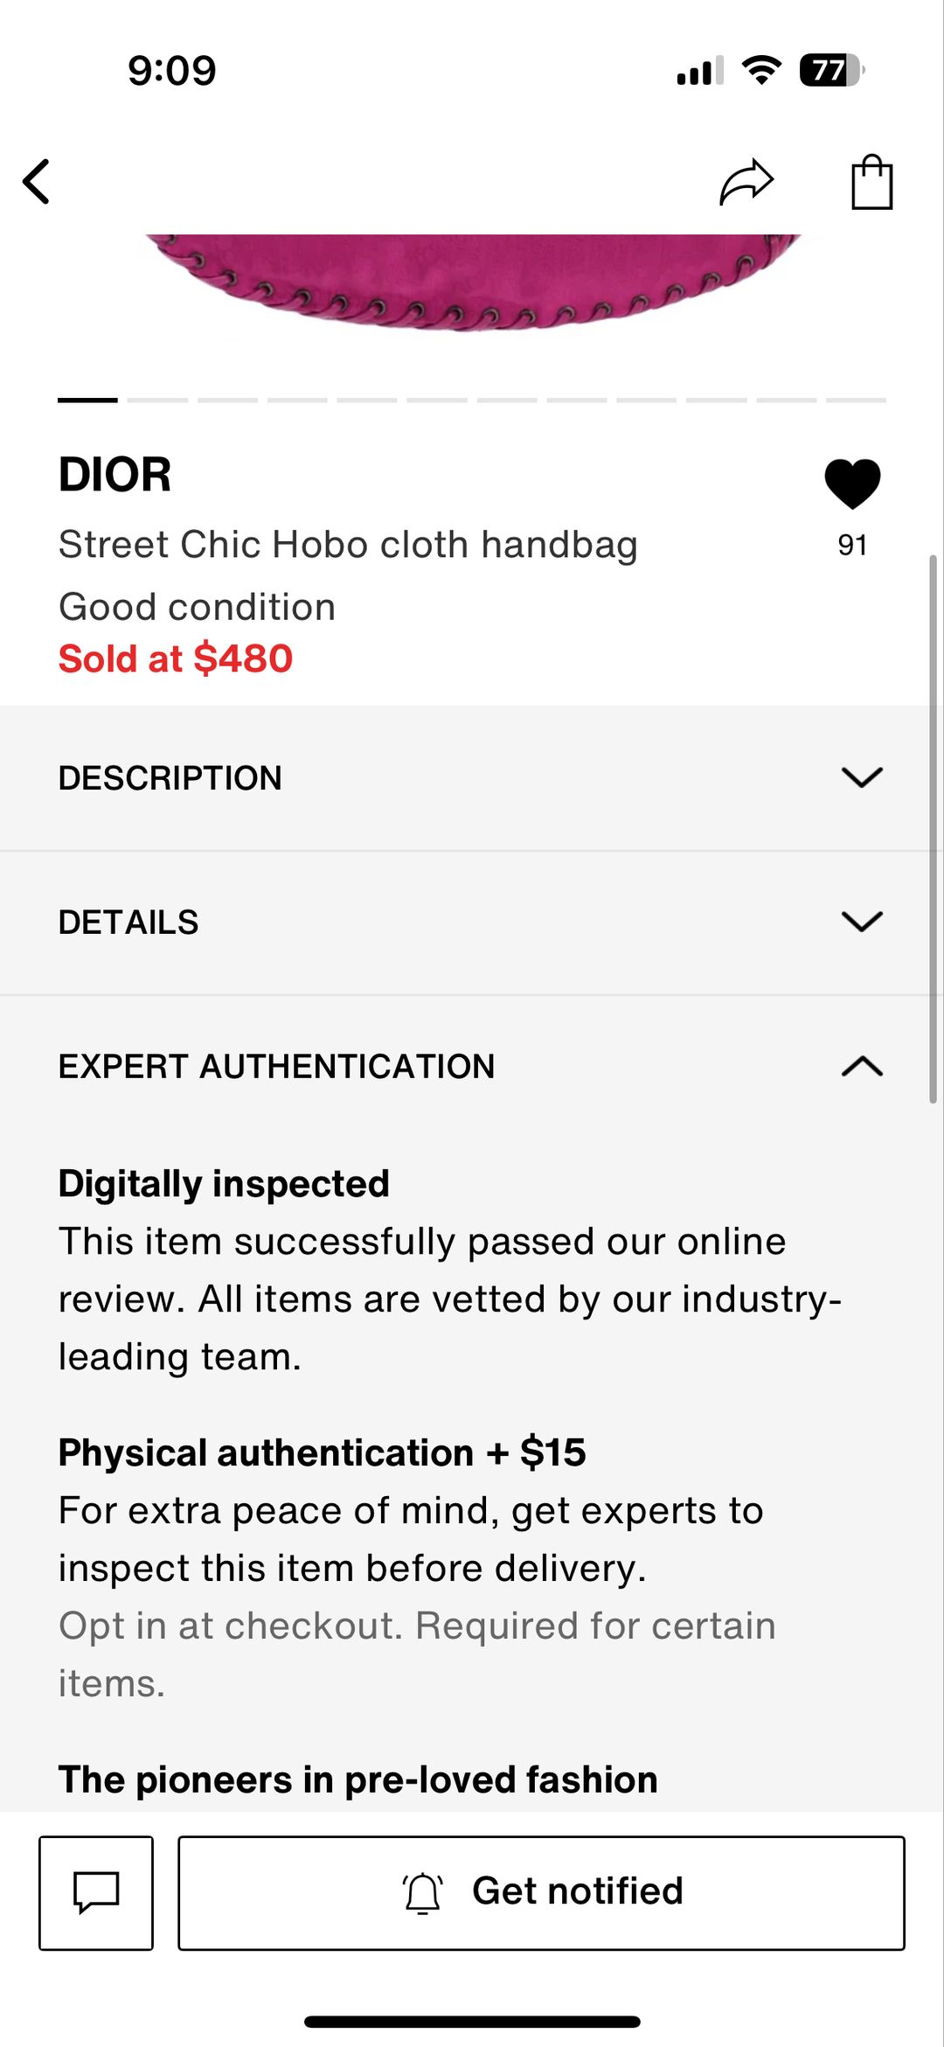Tap the EXPERT AUTHENTICATION header label
The width and height of the screenshot is (944, 2047).
[276, 1066]
